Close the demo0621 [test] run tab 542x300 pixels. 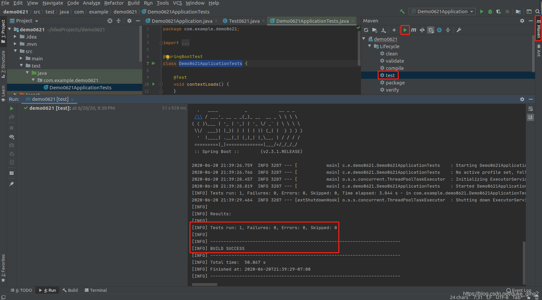[x=72, y=100]
